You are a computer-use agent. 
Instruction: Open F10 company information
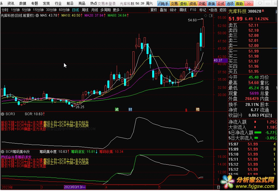click(x=193, y=10)
